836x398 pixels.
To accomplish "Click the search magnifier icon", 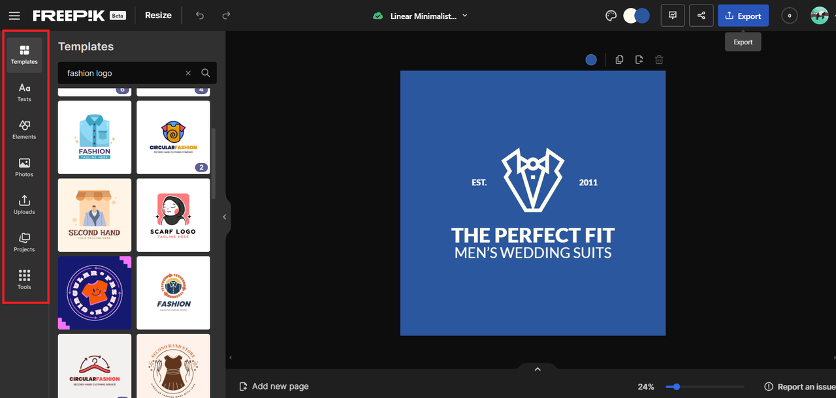I will (206, 73).
